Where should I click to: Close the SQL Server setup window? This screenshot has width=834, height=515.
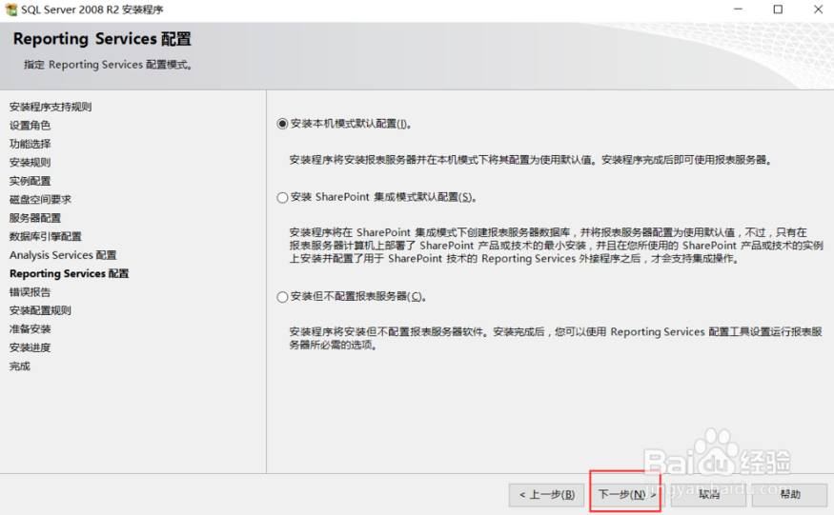pyautogui.click(x=818, y=10)
